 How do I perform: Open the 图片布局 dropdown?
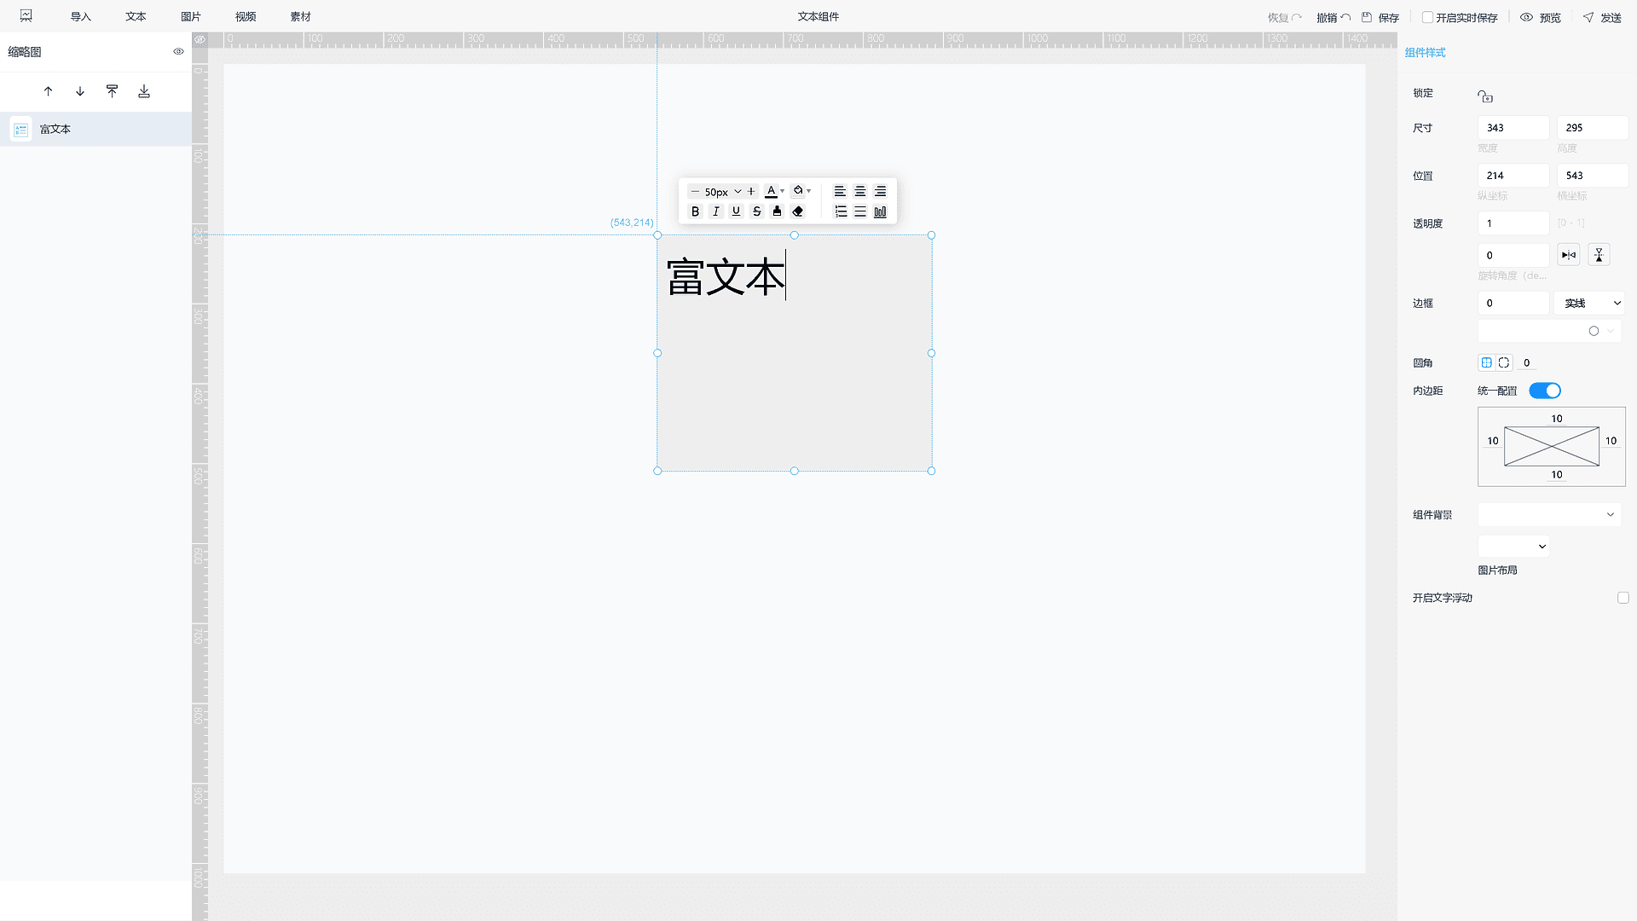pos(1513,547)
